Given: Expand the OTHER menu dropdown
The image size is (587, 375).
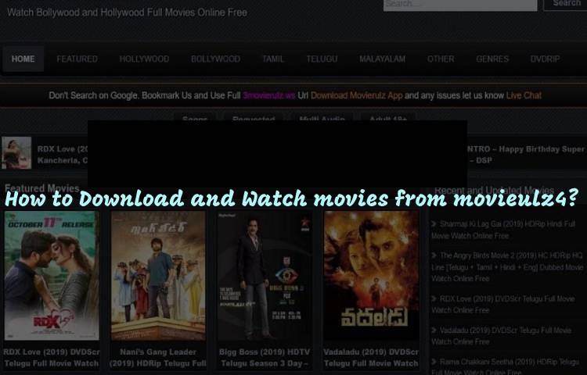Looking at the screenshot, I should [441, 59].
